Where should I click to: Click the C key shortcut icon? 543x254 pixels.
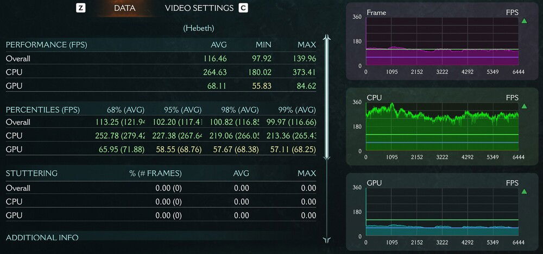[x=243, y=8]
